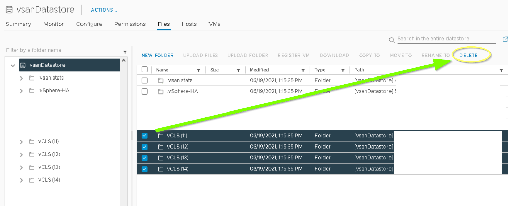Sort the table by the Size header
Screen dimensions: 508x206
215,70
